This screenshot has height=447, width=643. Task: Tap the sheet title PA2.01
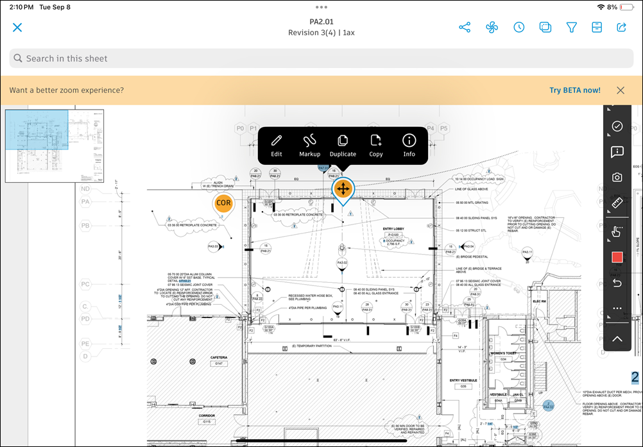click(321, 22)
